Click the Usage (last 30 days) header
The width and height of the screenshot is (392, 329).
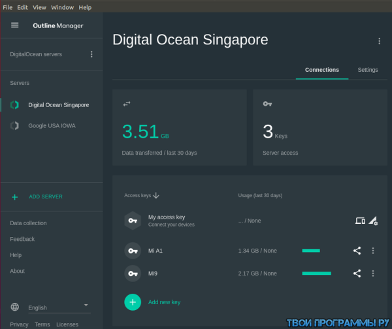pyautogui.click(x=260, y=195)
